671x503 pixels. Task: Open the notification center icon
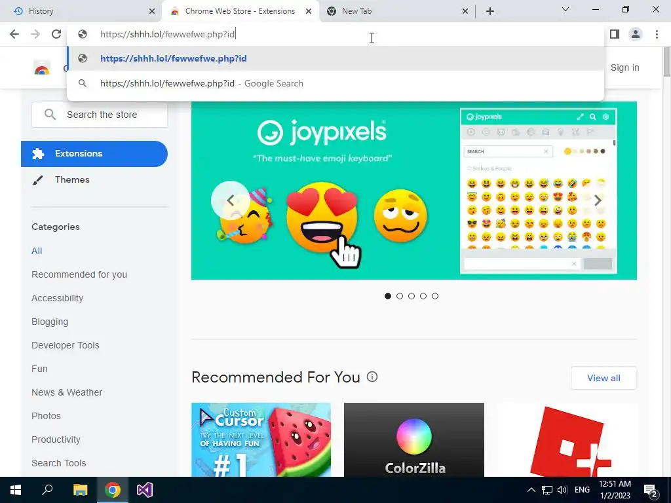click(650, 490)
